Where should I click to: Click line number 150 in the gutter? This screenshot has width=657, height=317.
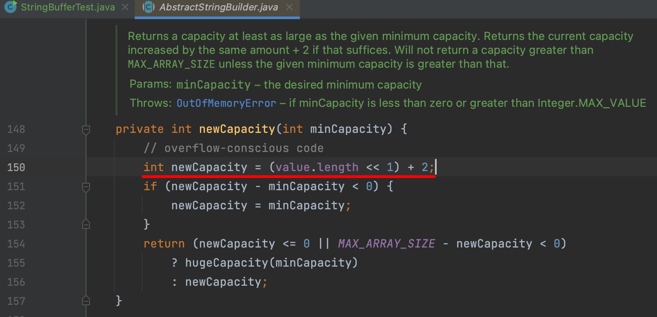click(x=16, y=168)
